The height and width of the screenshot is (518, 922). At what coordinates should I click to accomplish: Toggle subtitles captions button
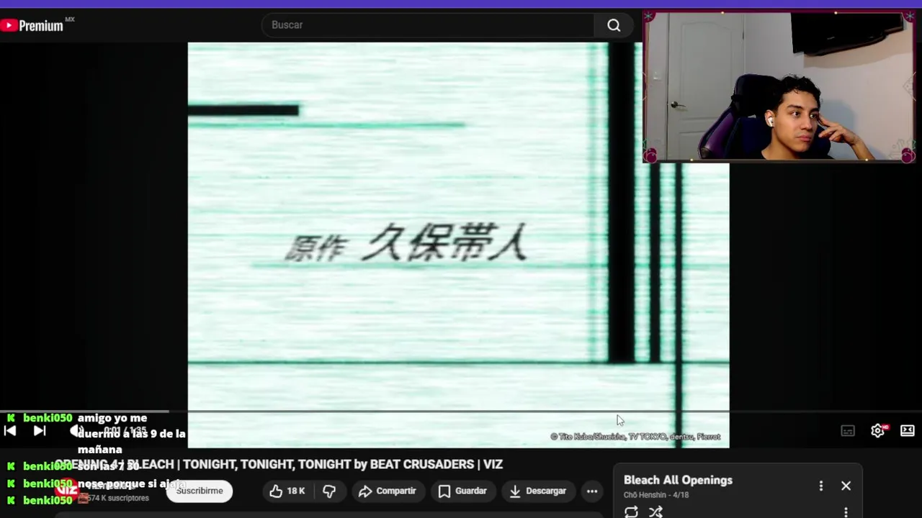pyautogui.click(x=848, y=431)
